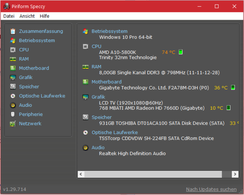Open the Ansicht menu
This screenshot has width=244, height=195.
[27, 16]
